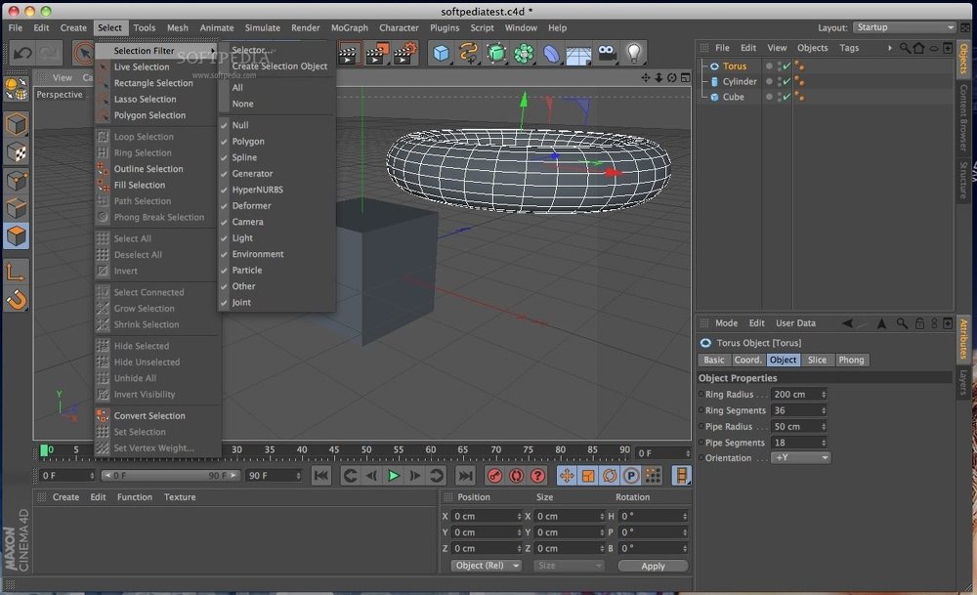The width and height of the screenshot is (977, 595).
Task: Toggle the Null filter checkmark
Action: [225, 125]
